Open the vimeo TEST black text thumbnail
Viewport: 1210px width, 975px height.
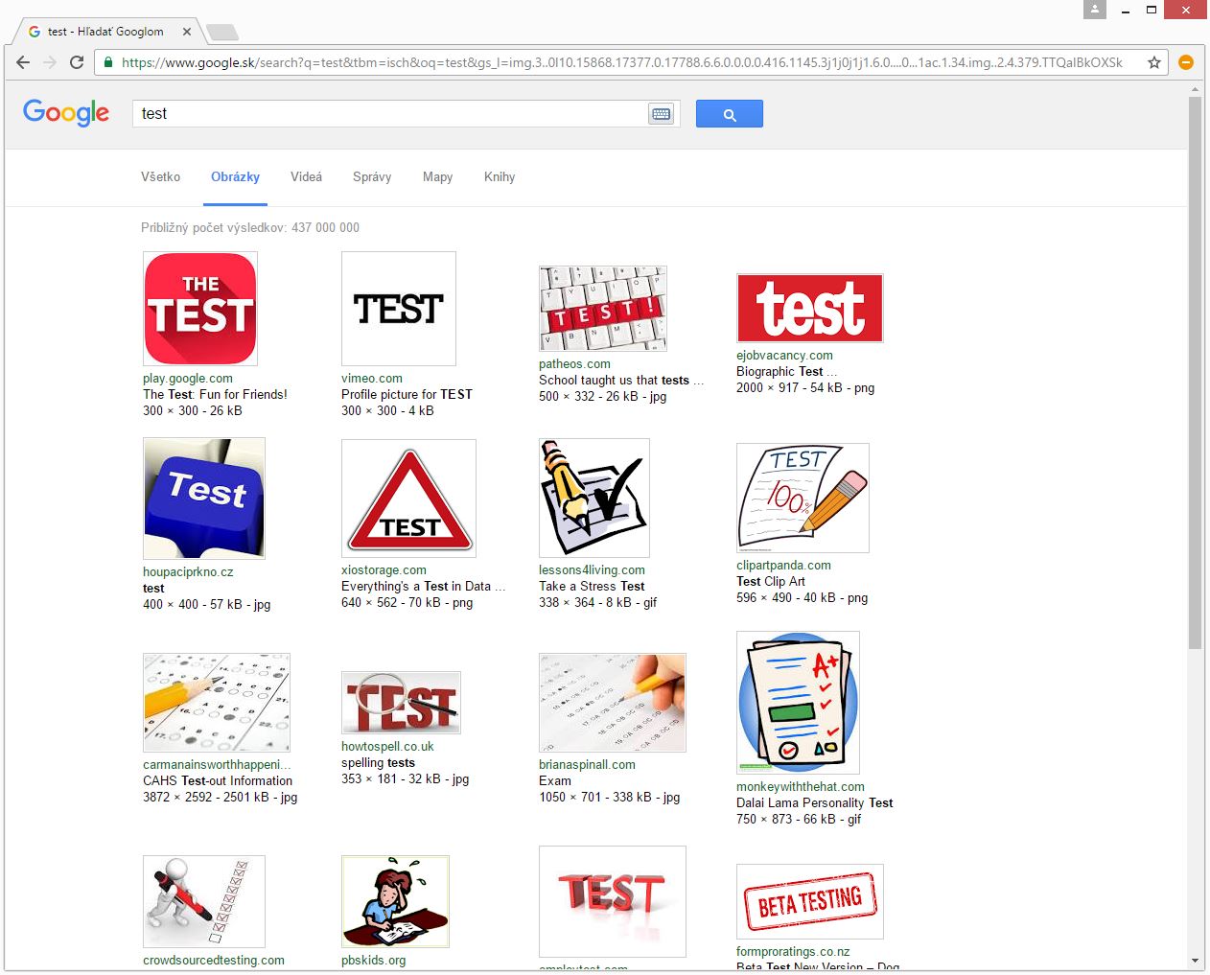pyautogui.click(x=399, y=309)
